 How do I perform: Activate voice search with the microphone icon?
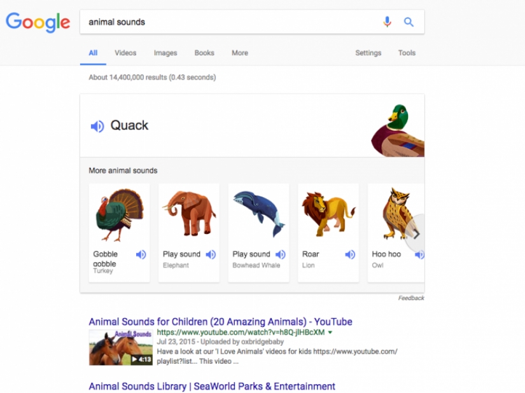(387, 21)
